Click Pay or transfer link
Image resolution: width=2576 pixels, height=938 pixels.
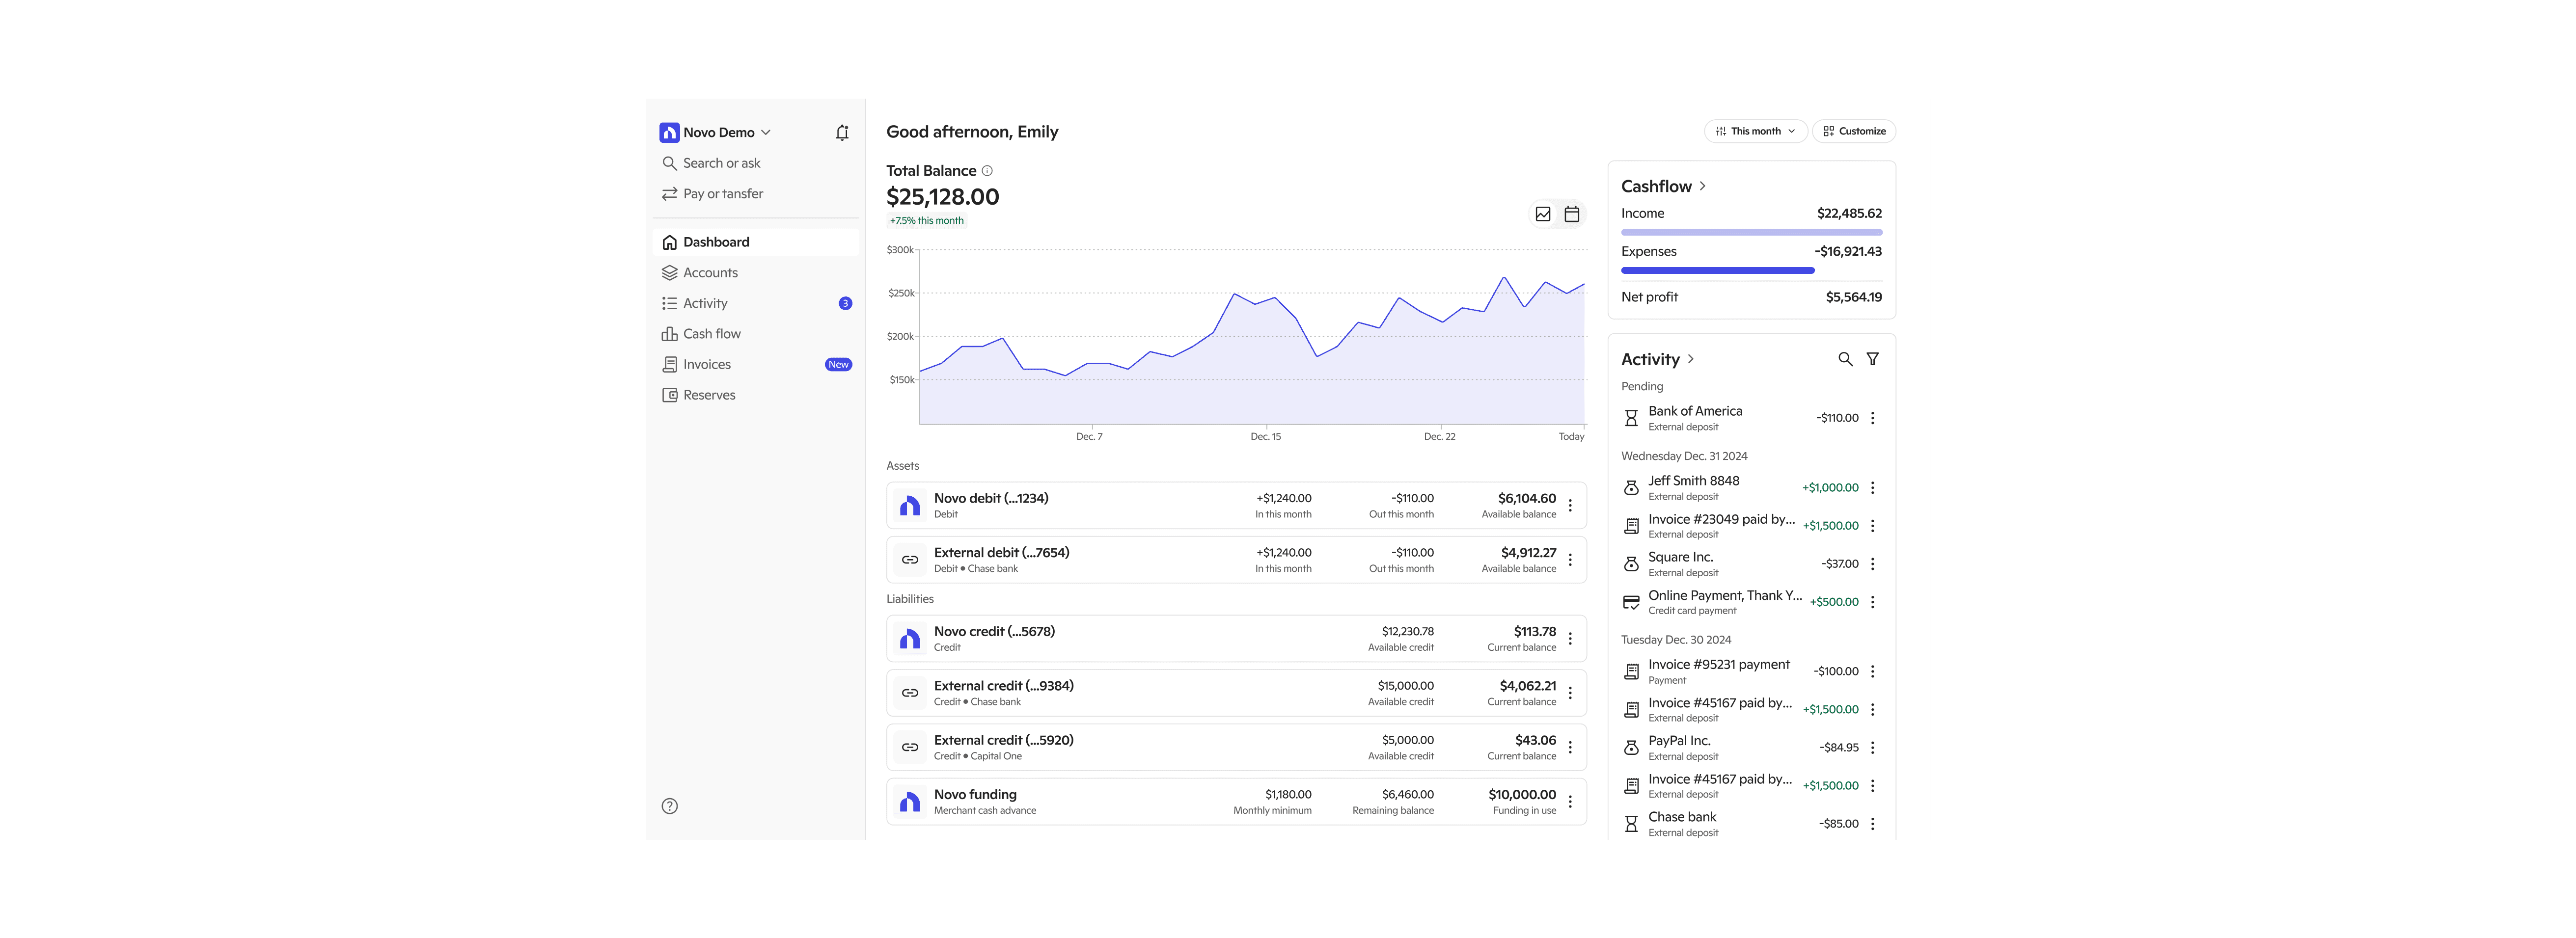click(722, 194)
